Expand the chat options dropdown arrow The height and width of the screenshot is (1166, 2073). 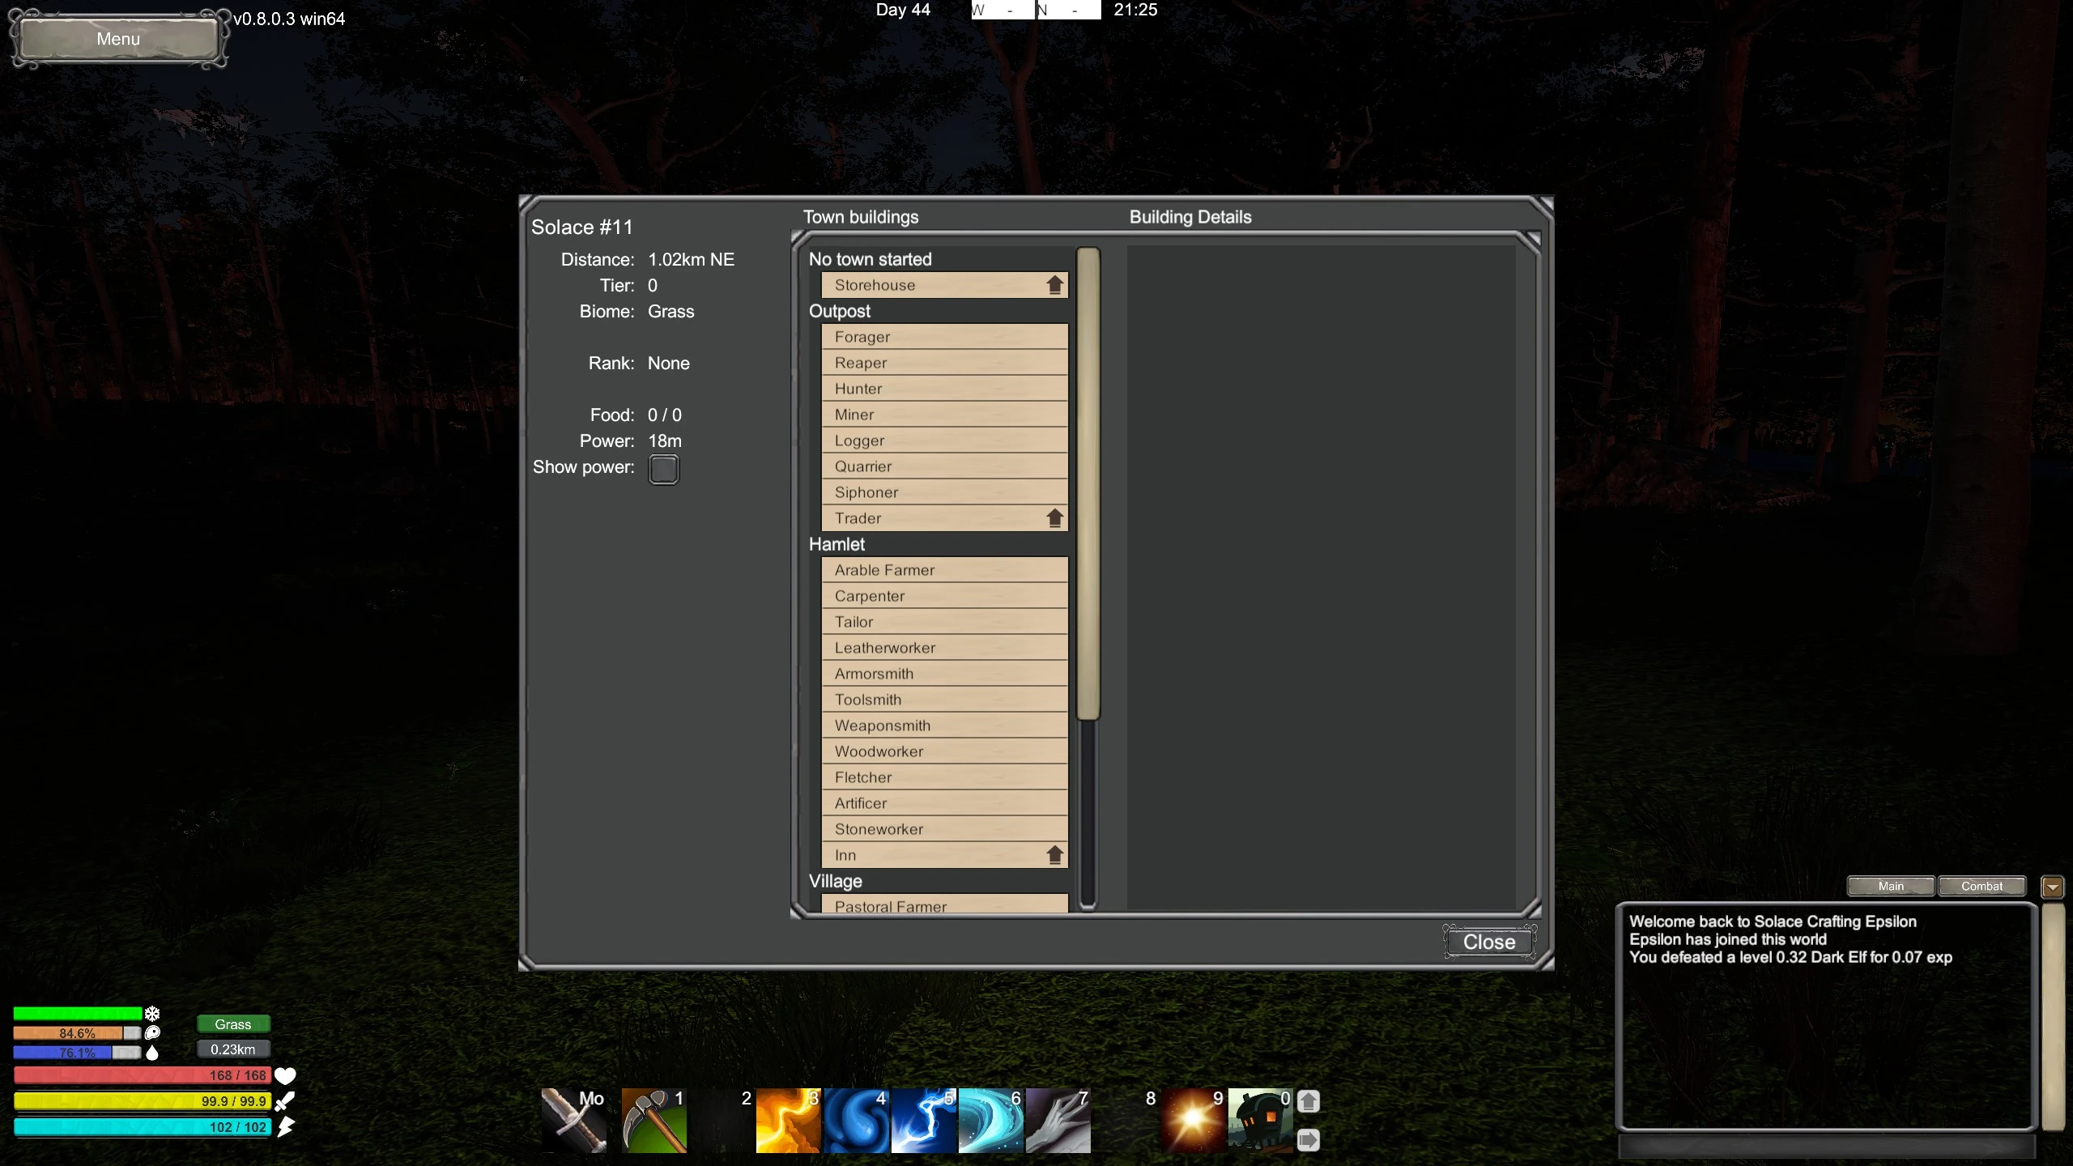click(2052, 887)
